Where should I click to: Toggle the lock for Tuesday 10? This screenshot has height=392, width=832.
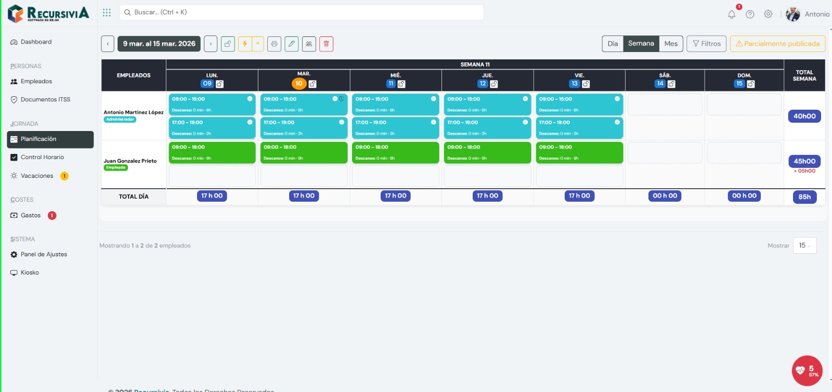pyautogui.click(x=313, y=84)
